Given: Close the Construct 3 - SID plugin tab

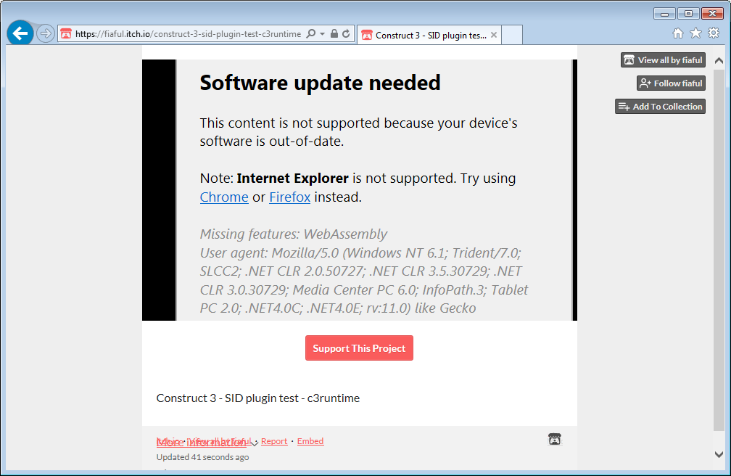Looking at the screenshot, I should click(x=494, y=35).
